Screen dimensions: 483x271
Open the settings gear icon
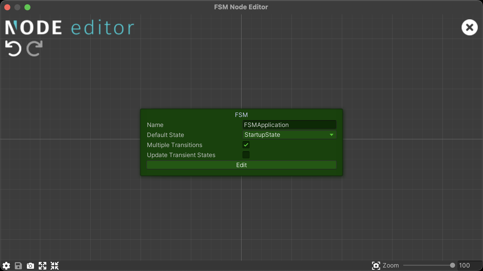6,266
